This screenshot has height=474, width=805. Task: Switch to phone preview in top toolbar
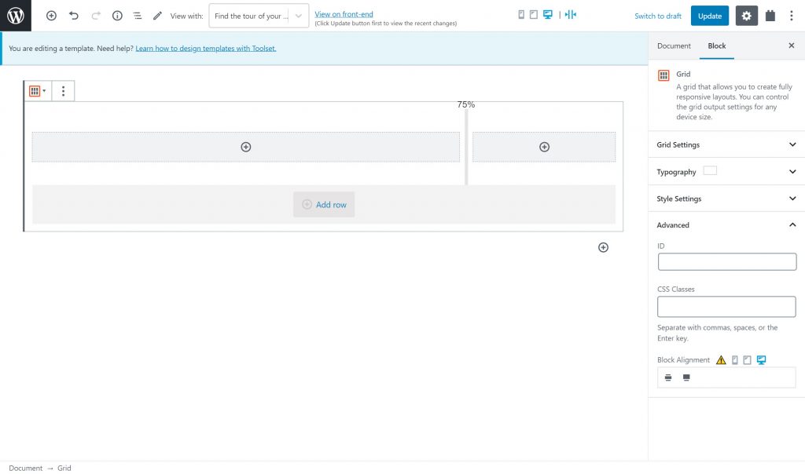coord(521,14)
